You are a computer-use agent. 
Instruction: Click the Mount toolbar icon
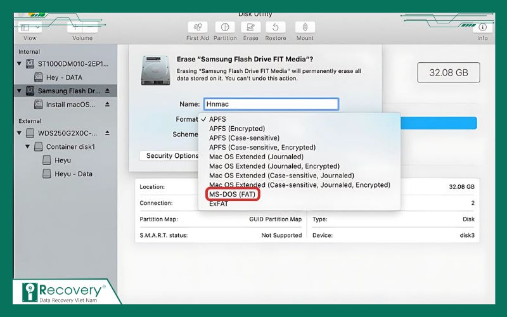pos(305,28)
